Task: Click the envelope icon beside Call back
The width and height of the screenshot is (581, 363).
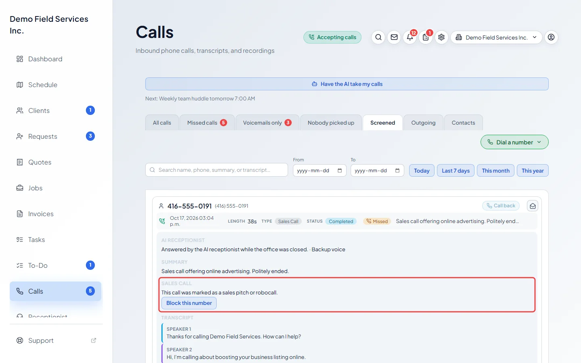Action: click(533, 206)
